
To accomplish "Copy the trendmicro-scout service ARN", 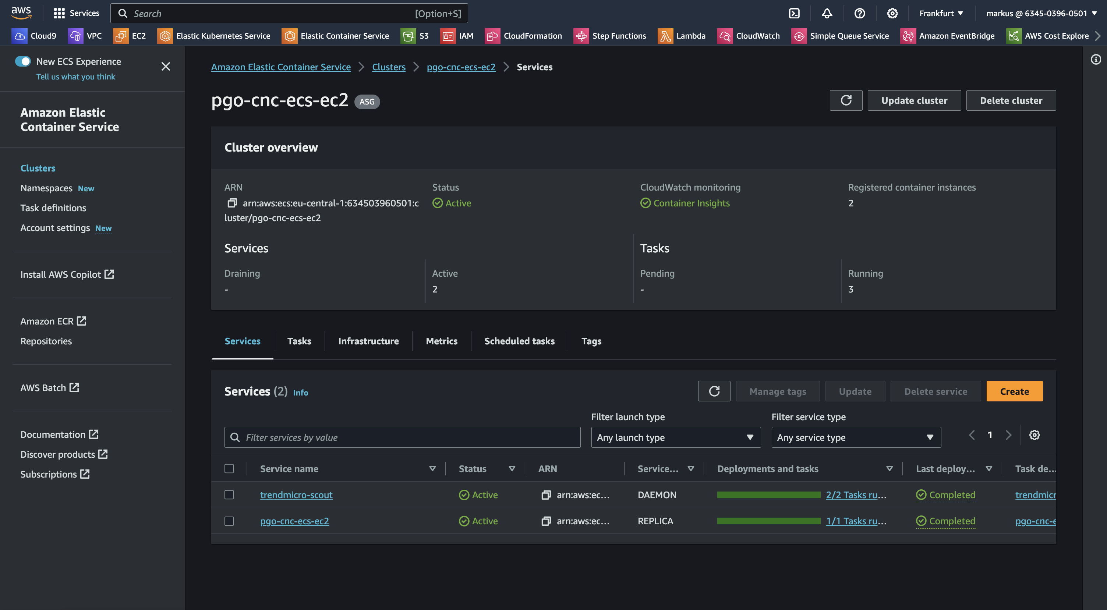I will (546, 495).
